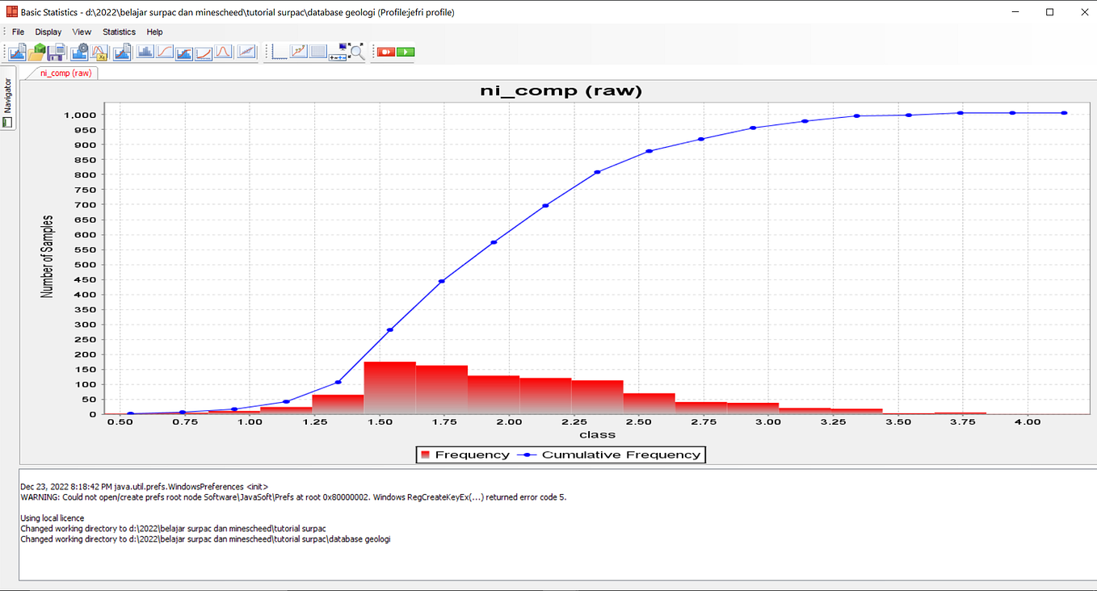Image resolution: width=1097 pixels, height=591 pixels.
Task: Click the red record macro button
Action: click(385, 52)
